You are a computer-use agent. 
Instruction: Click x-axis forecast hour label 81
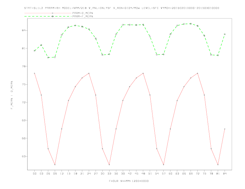[x=218, y=174]
